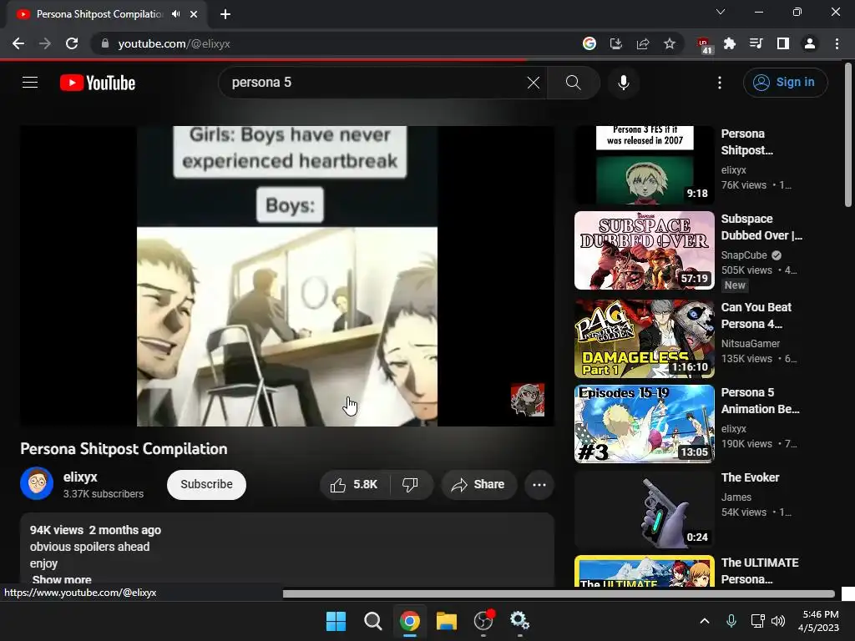This screenshot has width=855, height=641.
Task: Go forward with the browser forward arrow
Action: [x=45, y=43]
